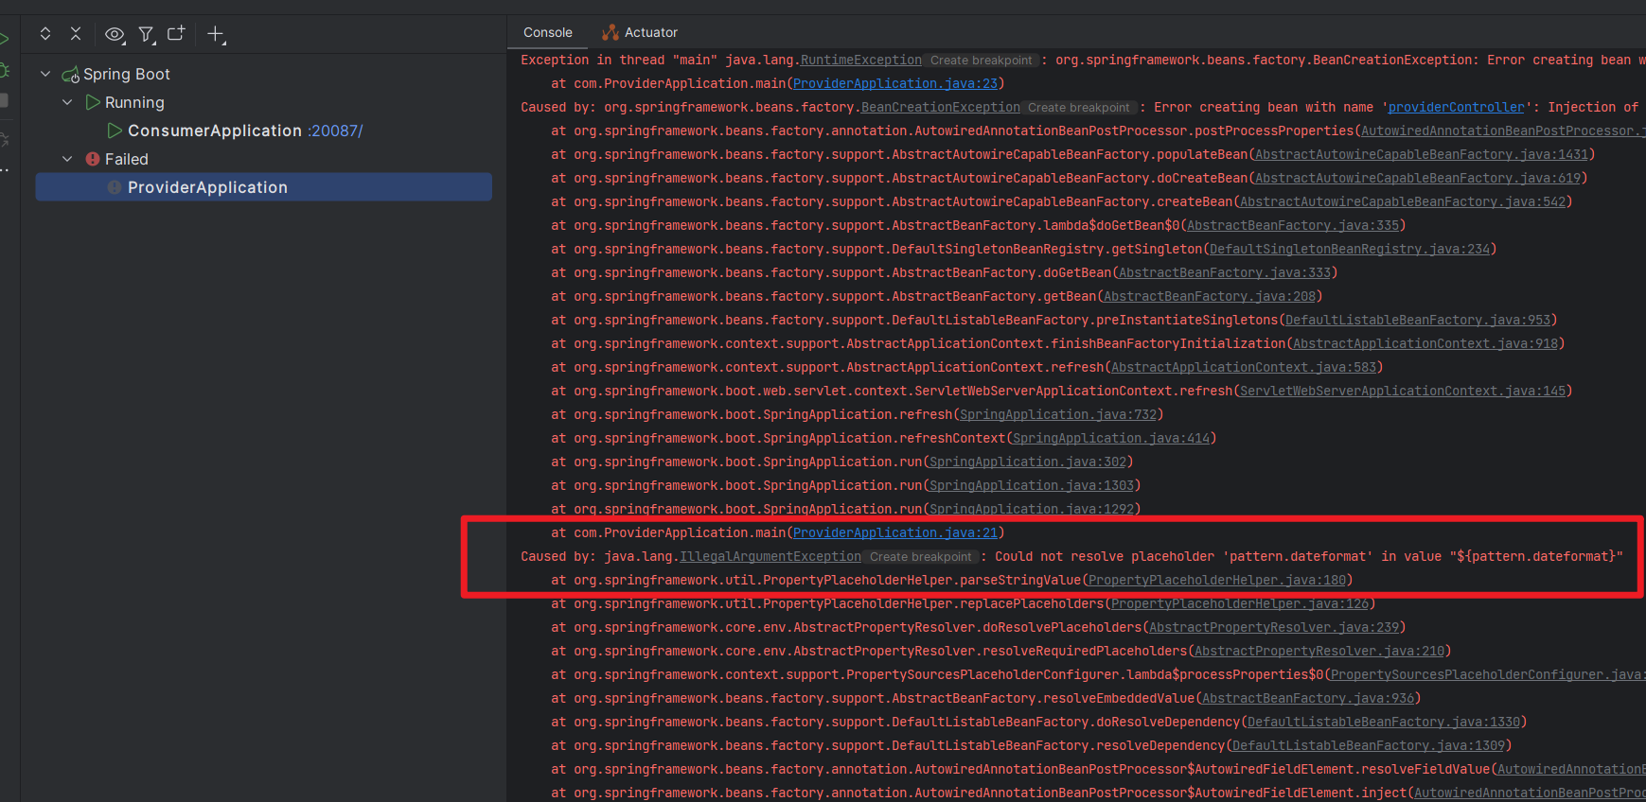Open the BeanCreationException class link
The width and height of the screenshot is (1646, 802).
[941, 107]
